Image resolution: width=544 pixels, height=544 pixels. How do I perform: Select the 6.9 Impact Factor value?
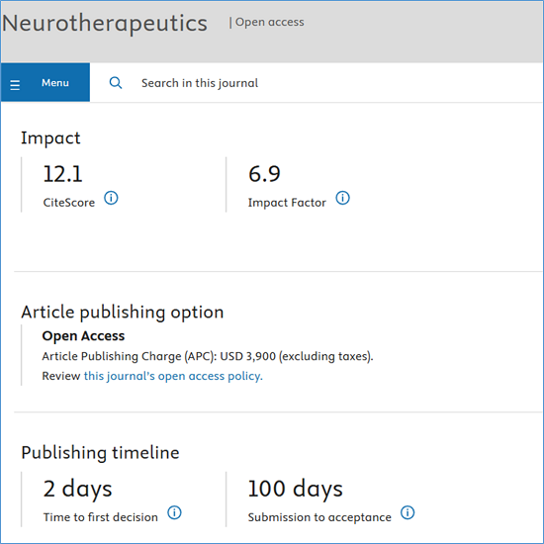[264, 174]
